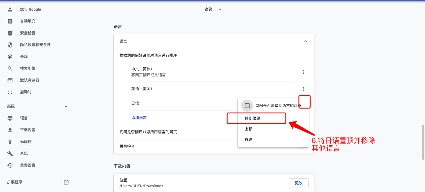The image size is (425, 192).
Task: Click the 搜索引擎 magnifier icon
Action: coord(10,68)
